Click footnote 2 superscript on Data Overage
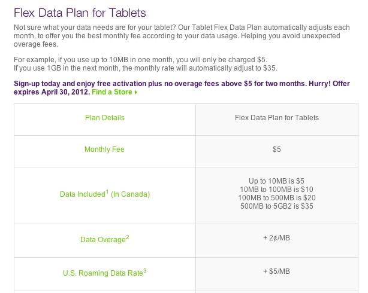Viewport: 368px width, 293px height. click(x=128, y=237)
